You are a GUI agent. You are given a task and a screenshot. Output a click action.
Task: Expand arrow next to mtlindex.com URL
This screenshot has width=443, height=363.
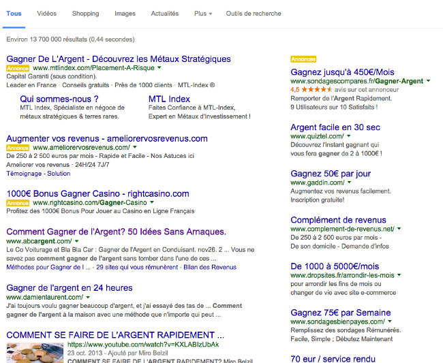[159, 67]
